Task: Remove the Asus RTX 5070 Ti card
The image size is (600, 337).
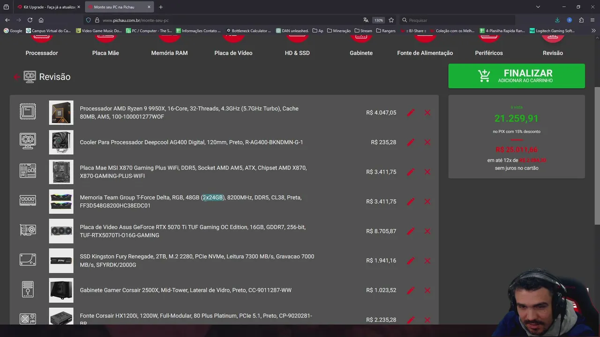Action: (427, 231)
